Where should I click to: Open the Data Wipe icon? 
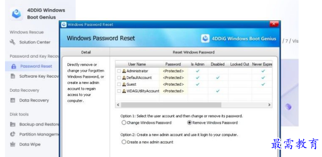coord(13,145)
